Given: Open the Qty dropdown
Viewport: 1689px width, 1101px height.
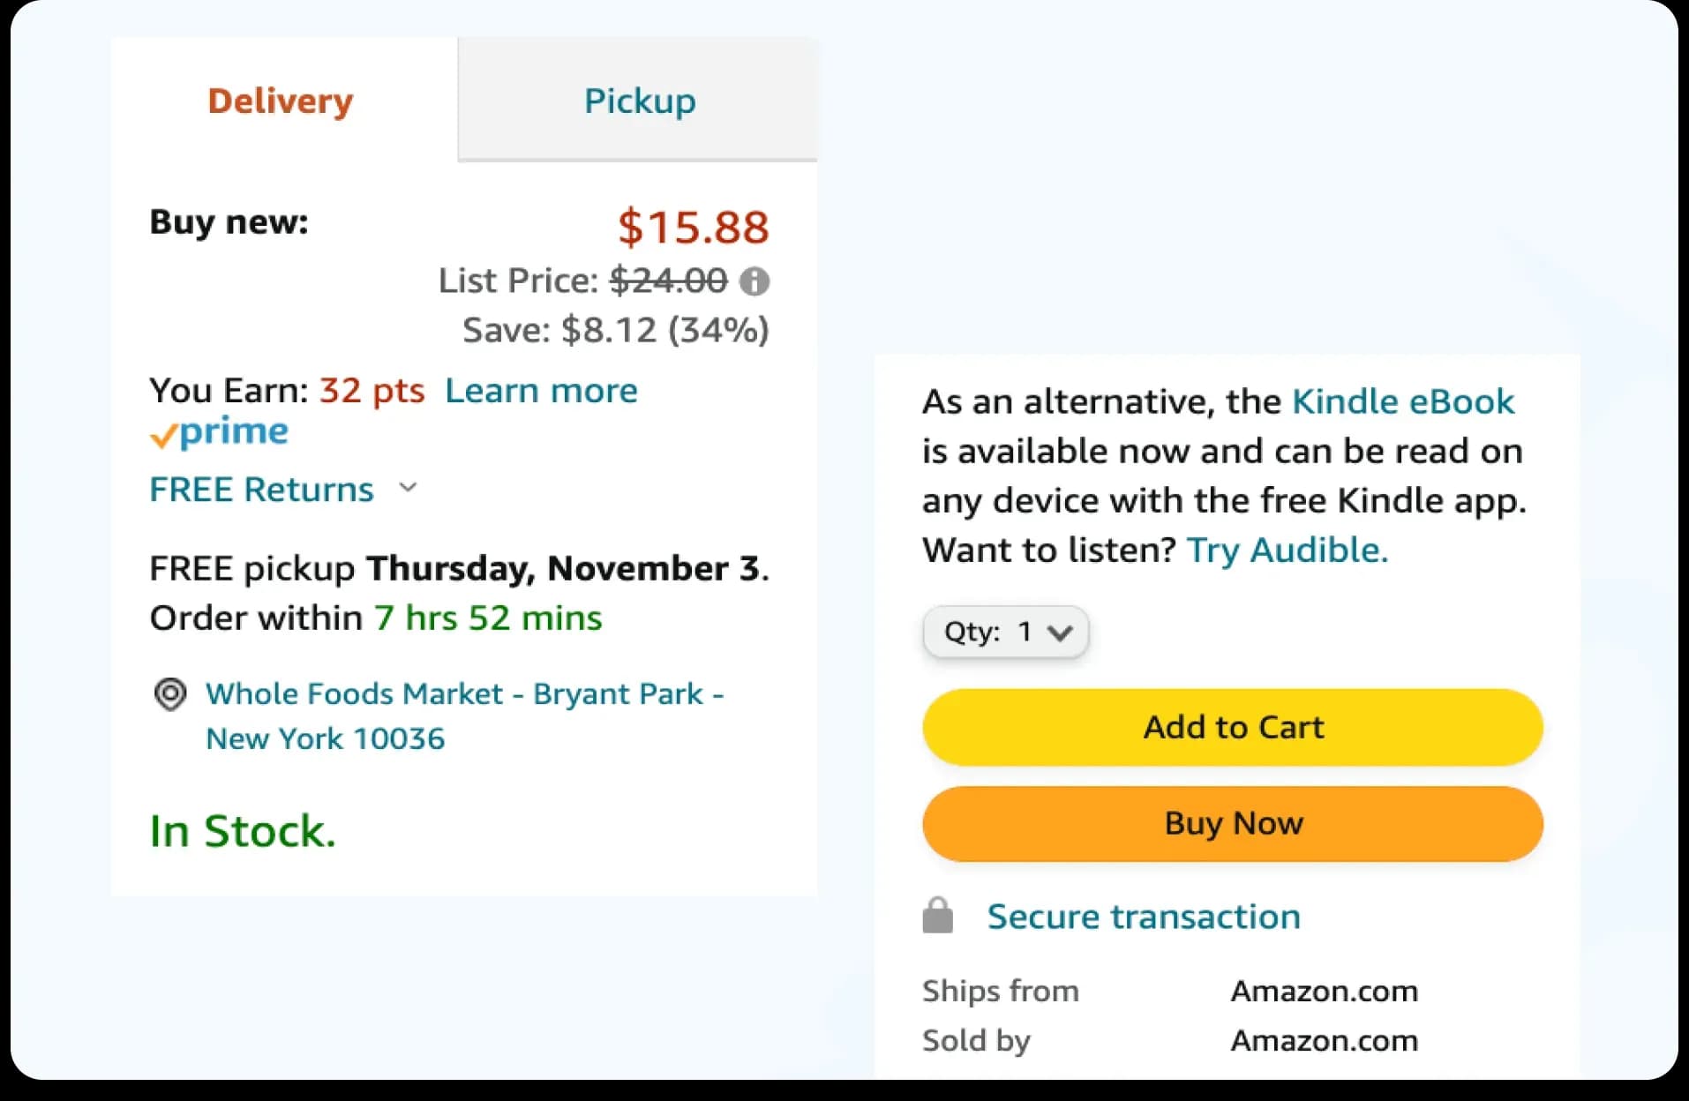Looking at the screenshot, I should (x=1004, y=632).
